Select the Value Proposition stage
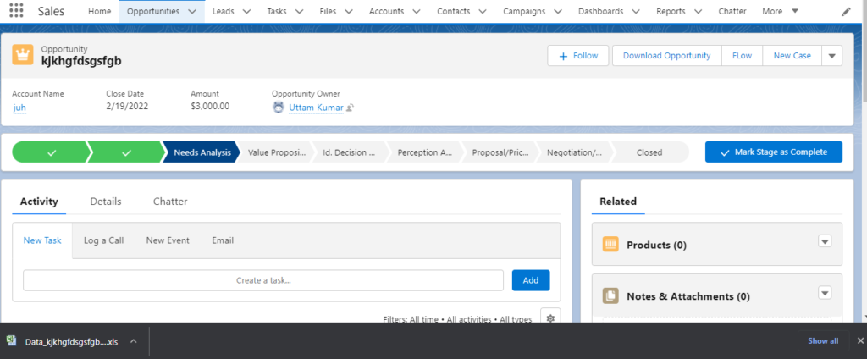 point(277,152)
